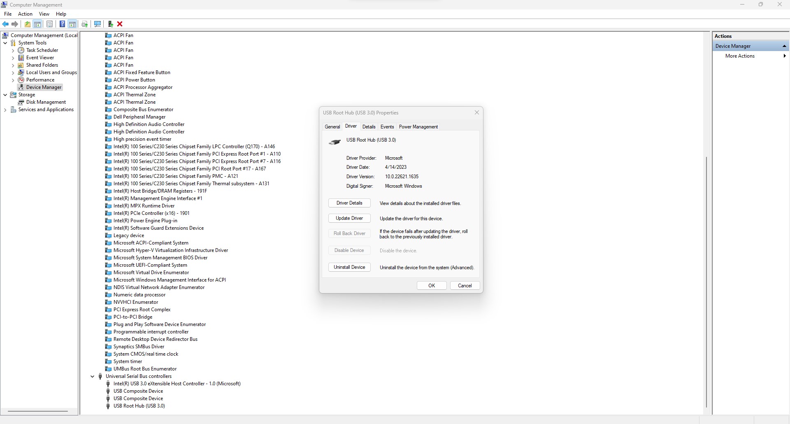This screenshot has height=424, width=790.
Task: Open the Help menu
Action: pyautogui.click(x=61, y=14)
